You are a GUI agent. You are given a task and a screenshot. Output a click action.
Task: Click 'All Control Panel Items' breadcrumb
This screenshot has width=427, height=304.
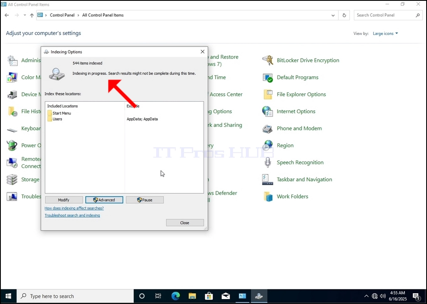point(103,15)
